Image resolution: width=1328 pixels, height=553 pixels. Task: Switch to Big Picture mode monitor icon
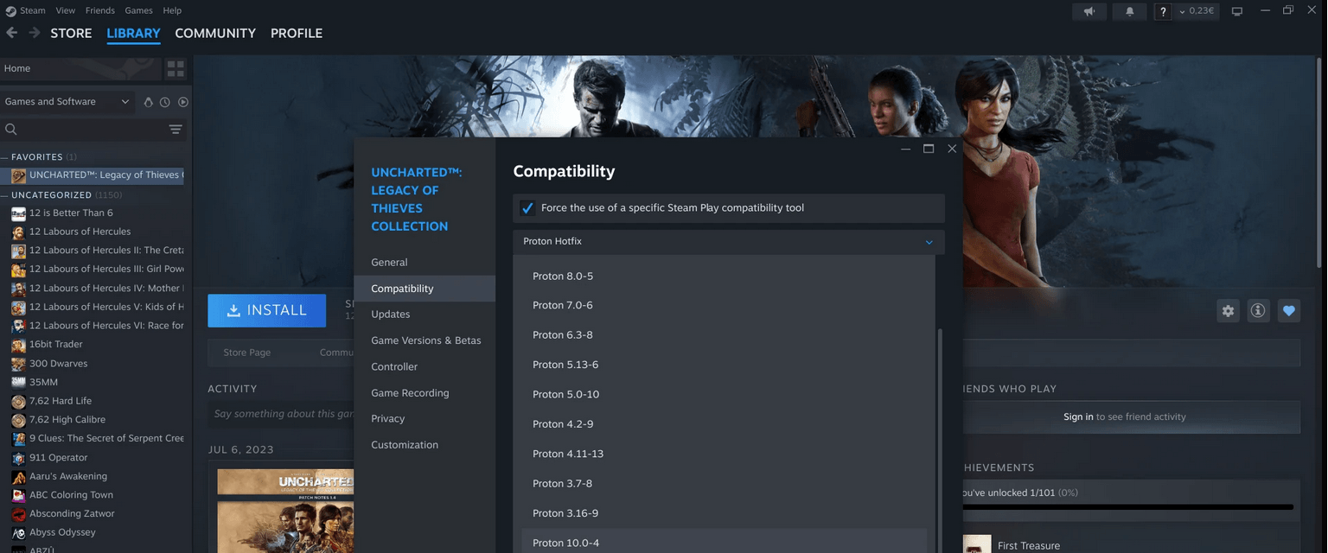[x=1237, y=11]
